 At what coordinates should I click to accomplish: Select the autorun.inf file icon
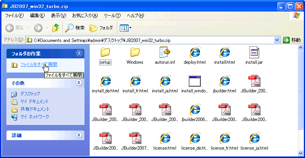click(165, 52)
